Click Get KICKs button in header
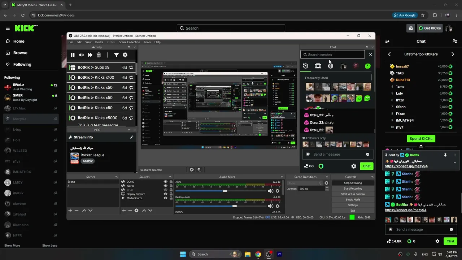Screen dimensions: 462x260 click(430, 28)
